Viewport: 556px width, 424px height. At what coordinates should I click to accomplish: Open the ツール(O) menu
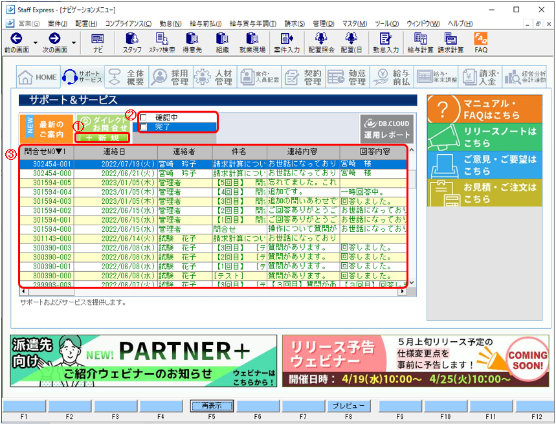[x=387, y=24]
